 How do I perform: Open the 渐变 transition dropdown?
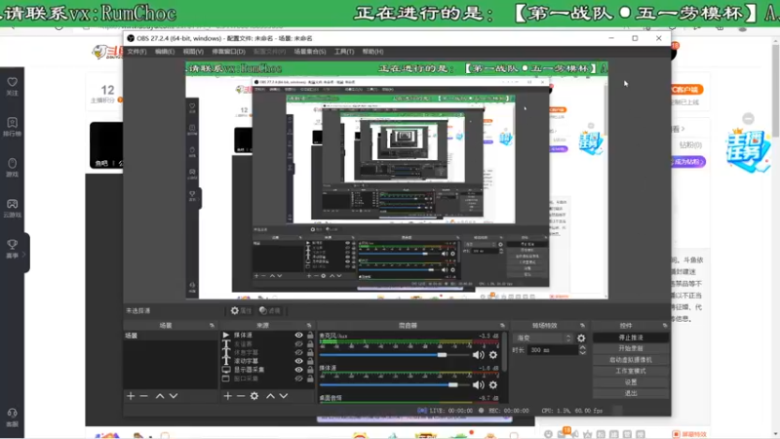tap(543, 338)
